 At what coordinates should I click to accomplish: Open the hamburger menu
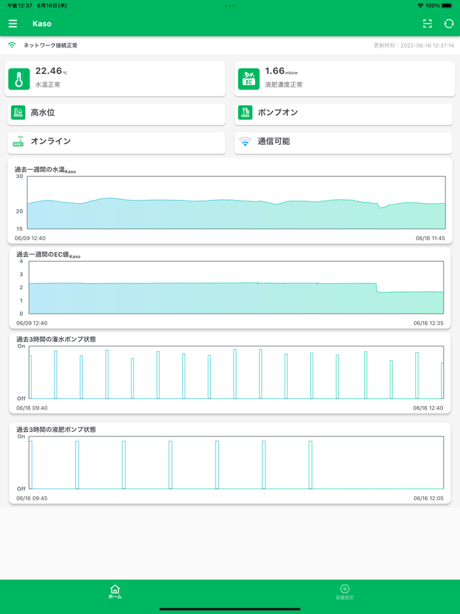coord(13,24)
